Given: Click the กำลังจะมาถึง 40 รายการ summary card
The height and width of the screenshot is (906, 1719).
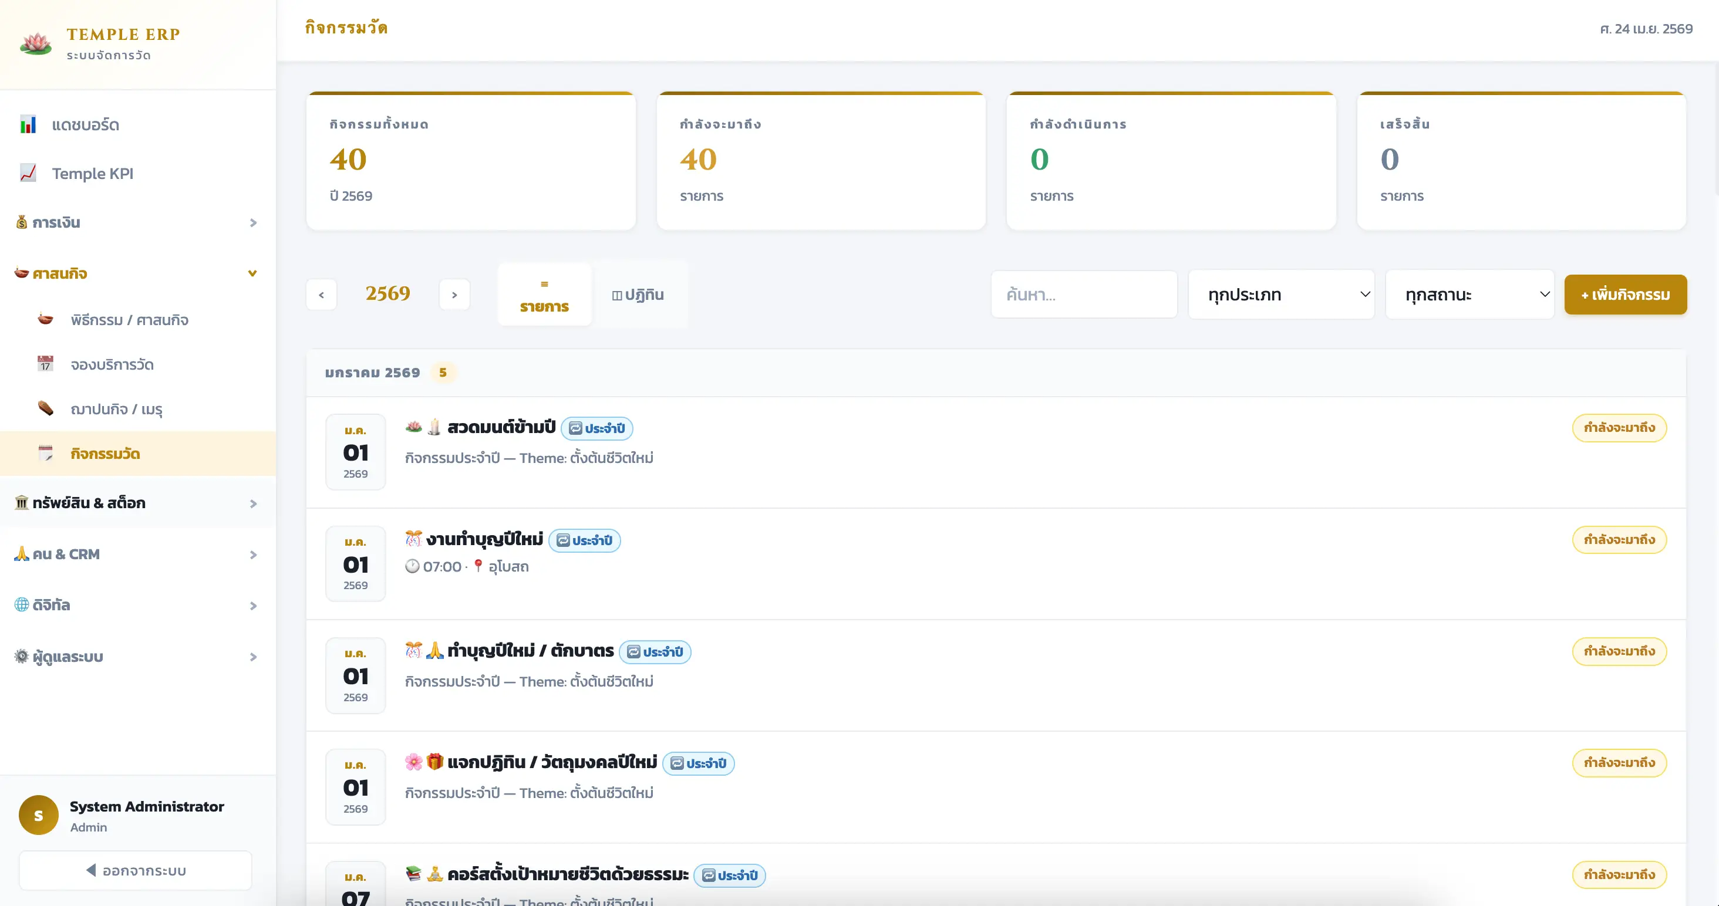Looking at the screenshot, I should 821,161.
